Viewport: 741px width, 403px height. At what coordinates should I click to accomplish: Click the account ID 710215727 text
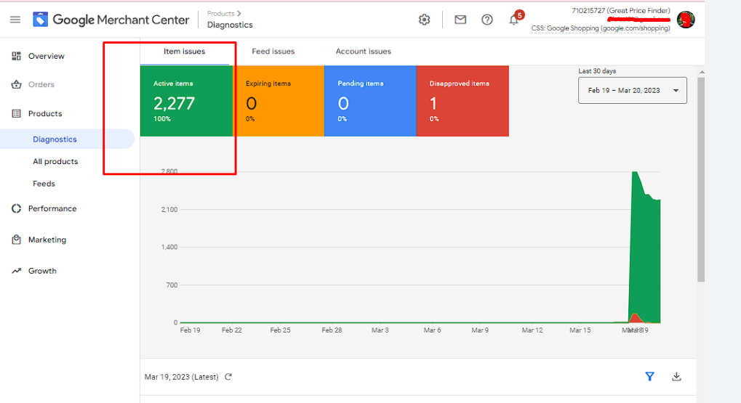pyautogui.click(x=588, y=10)
